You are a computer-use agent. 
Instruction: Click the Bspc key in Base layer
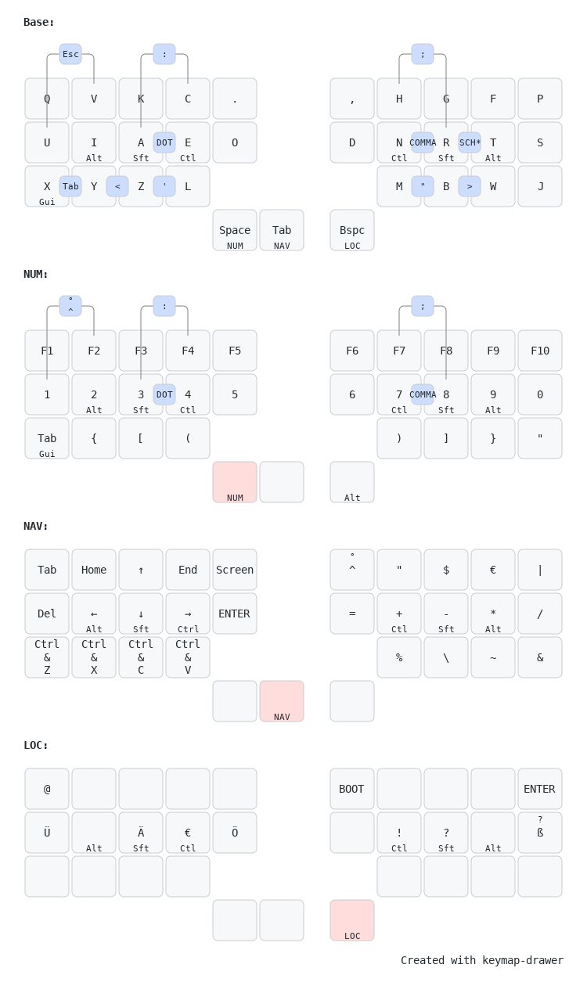click(x=352, y=230)
